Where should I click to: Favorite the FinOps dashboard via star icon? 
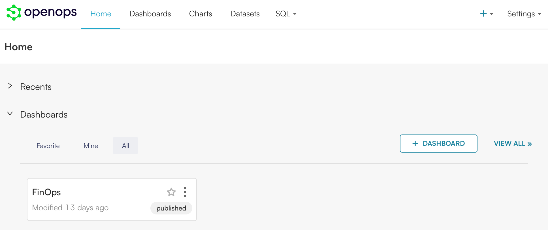tap(171, 192)
